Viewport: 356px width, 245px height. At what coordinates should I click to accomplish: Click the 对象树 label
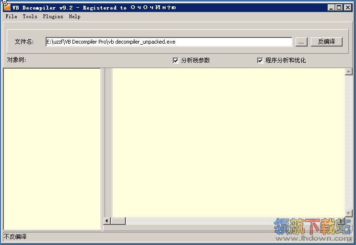[x=16, y=60]
